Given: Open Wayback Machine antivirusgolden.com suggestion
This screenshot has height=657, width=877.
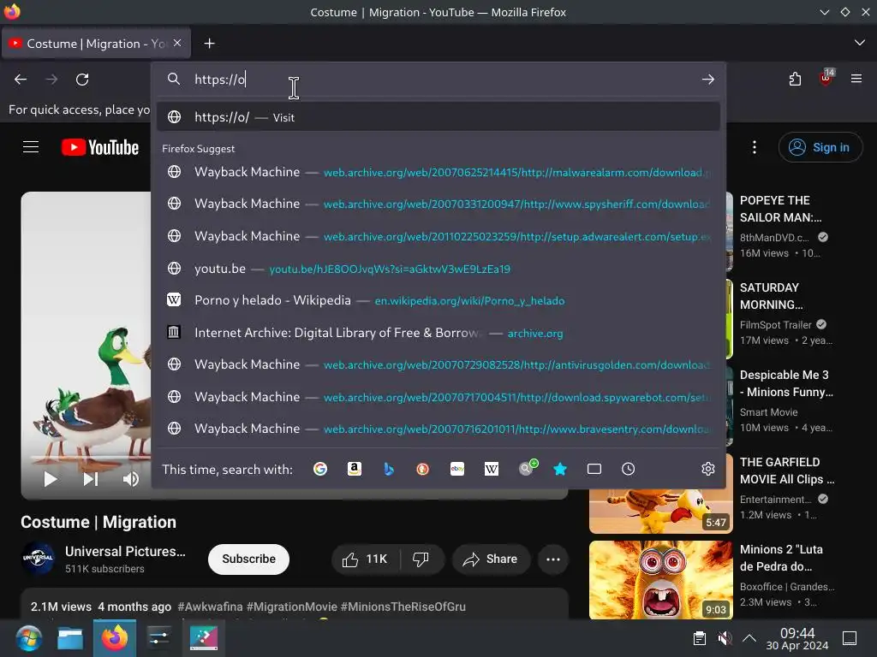Looking at the screenshot, I should pos(438,364).
